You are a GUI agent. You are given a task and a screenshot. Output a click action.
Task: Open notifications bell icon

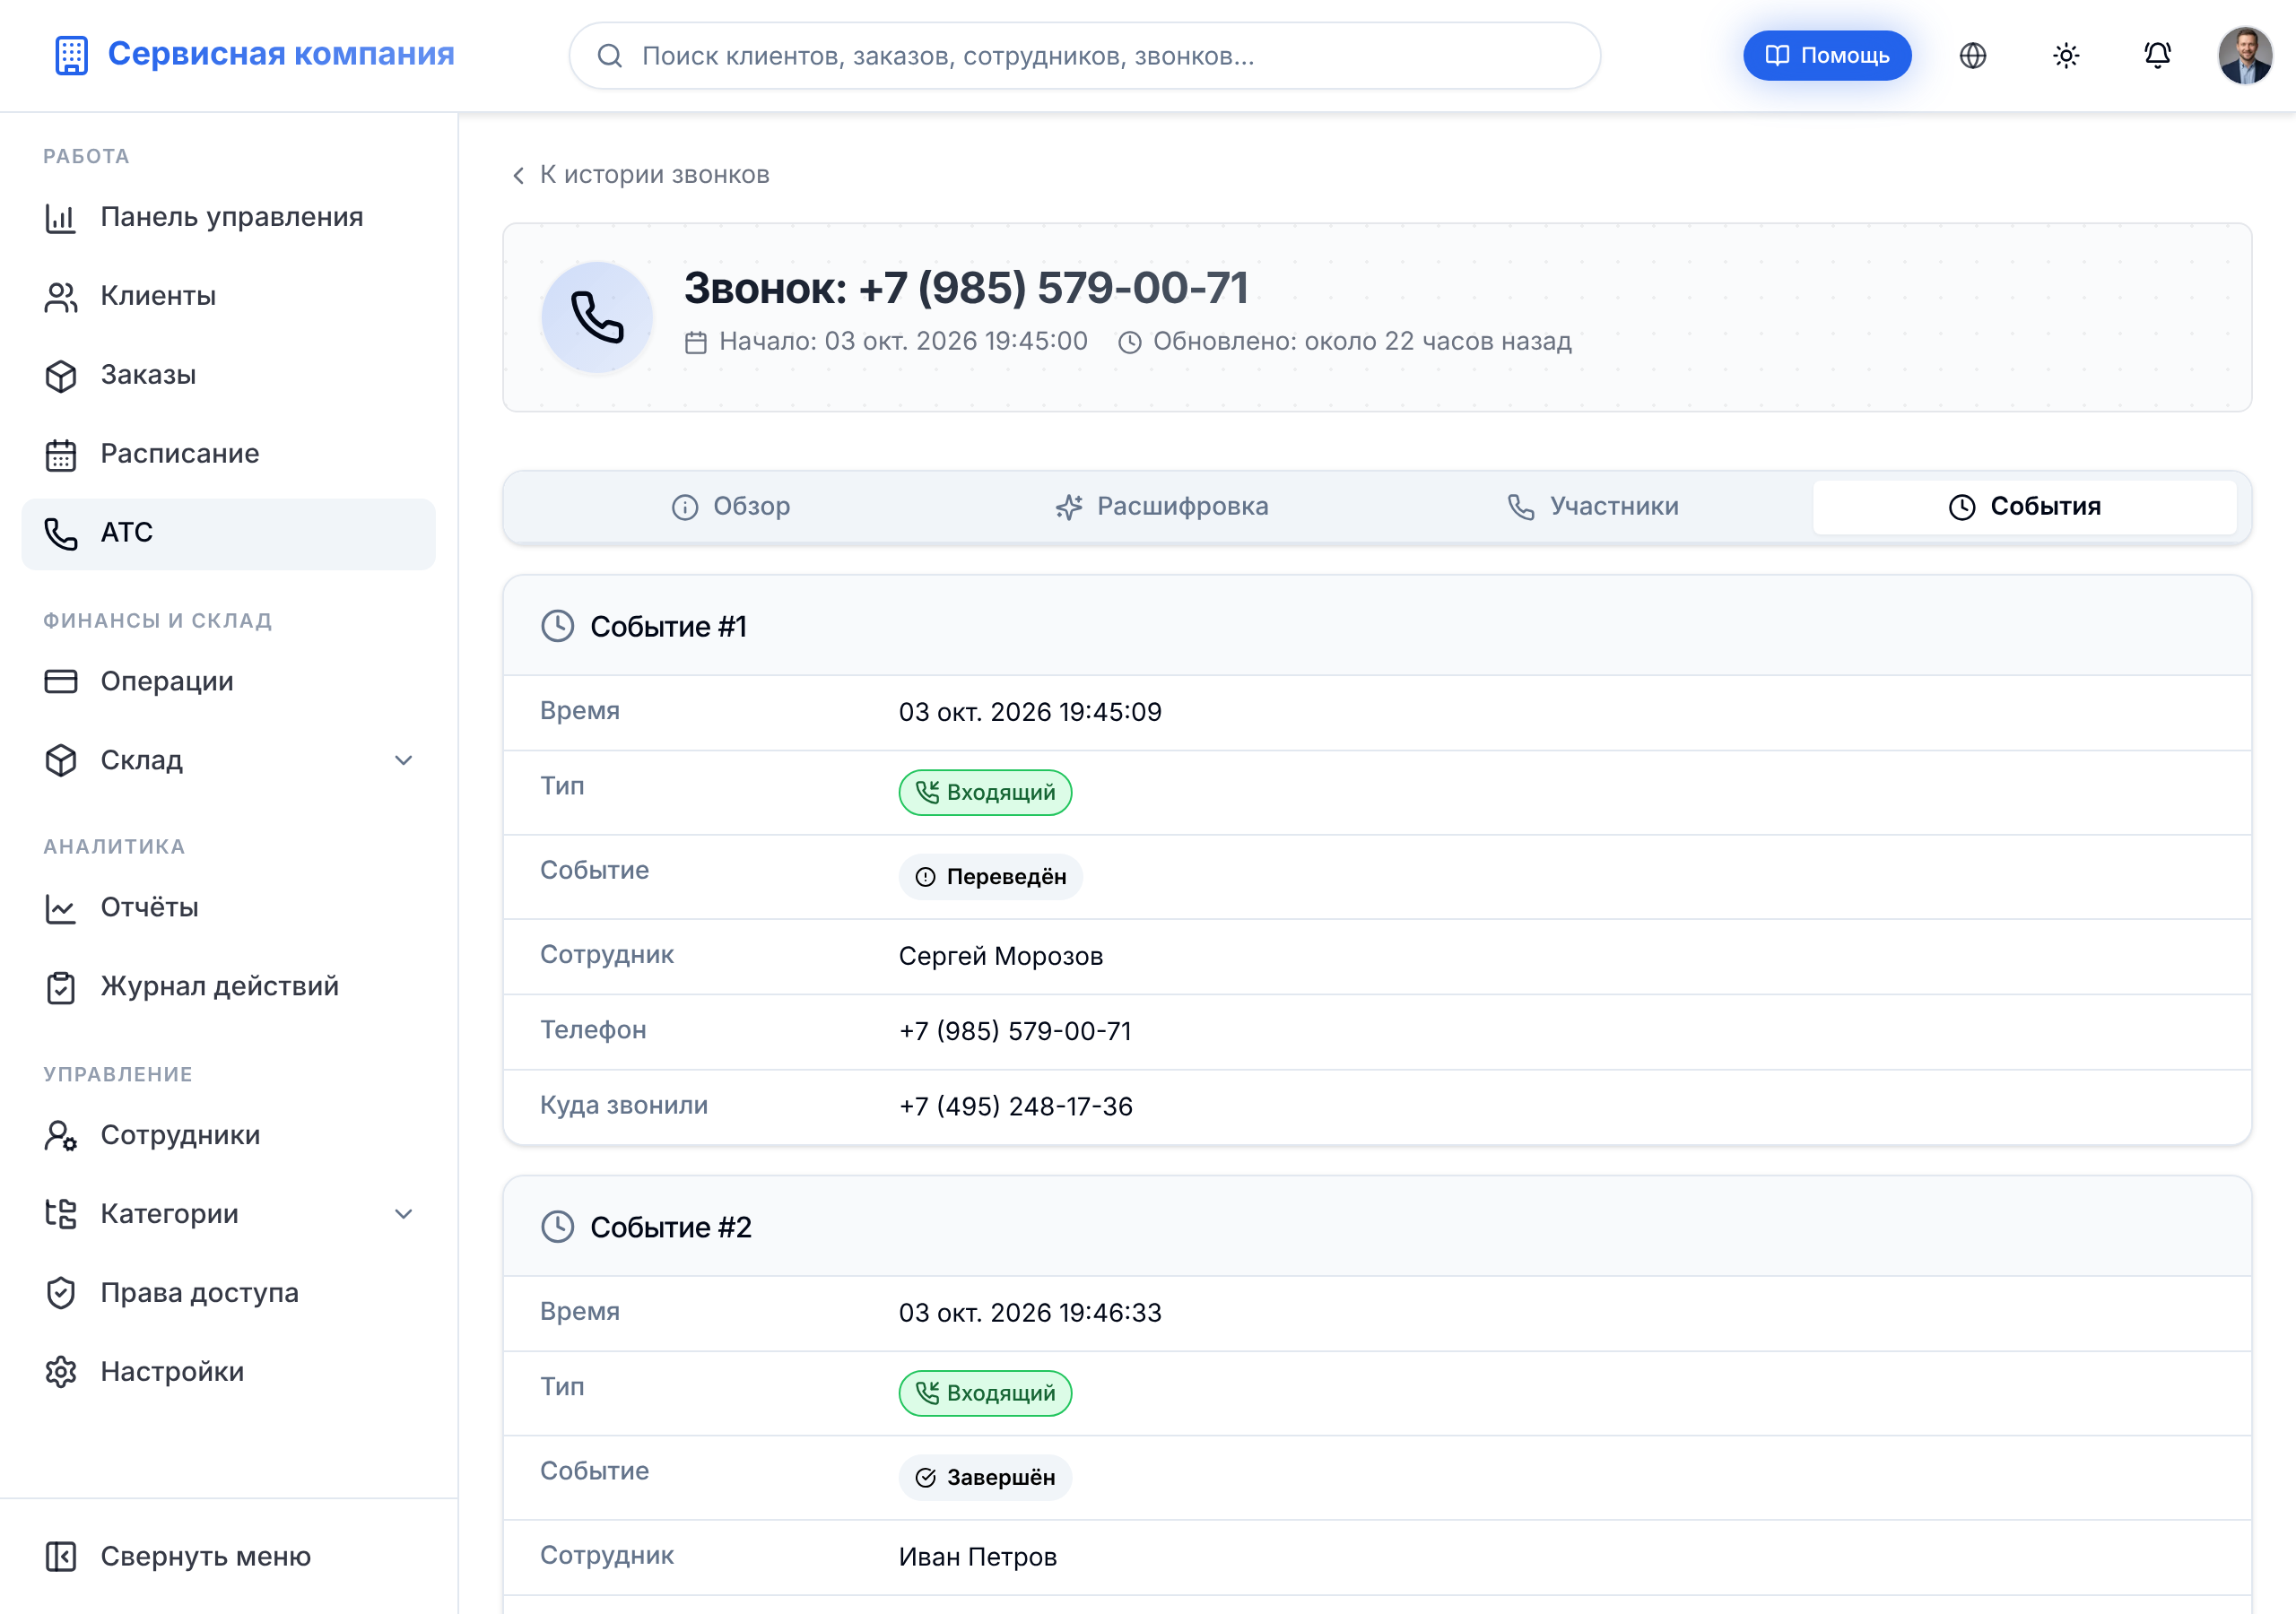click(2158, 55)
